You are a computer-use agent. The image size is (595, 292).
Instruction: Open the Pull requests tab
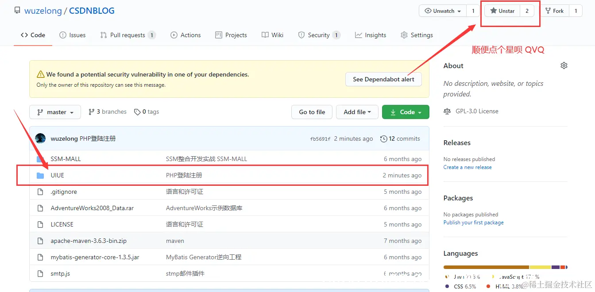tap(128, 35)
